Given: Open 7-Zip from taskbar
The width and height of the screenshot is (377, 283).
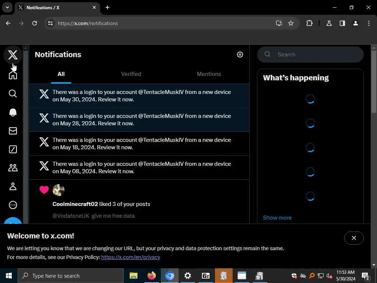Looking at the screenshot, I should point(205,276).
